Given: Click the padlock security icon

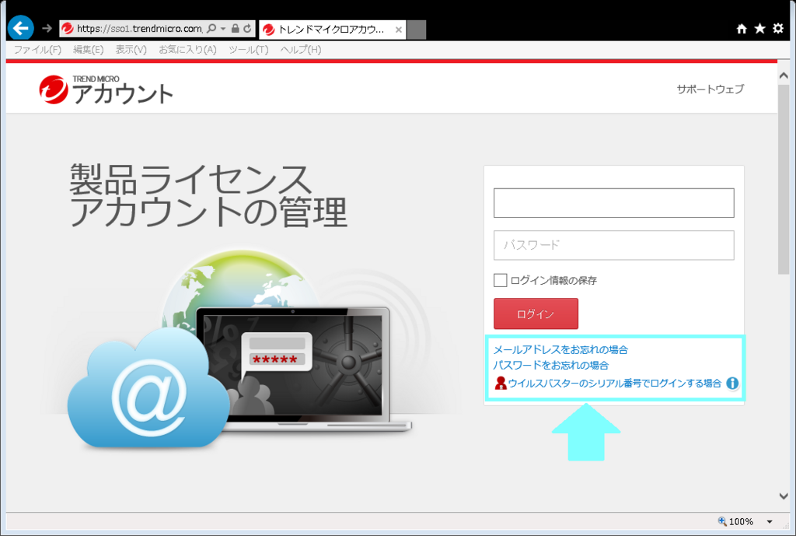Looking at the screenshot, I should [235, 29].
